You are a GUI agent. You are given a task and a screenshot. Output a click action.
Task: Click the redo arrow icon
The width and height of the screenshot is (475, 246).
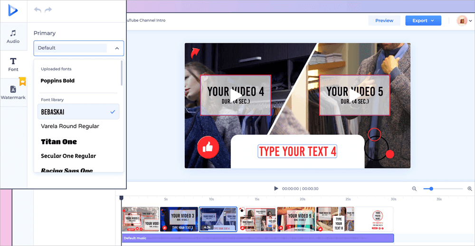coord(48,10)
